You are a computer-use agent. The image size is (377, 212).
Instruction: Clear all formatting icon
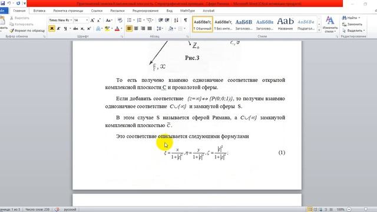[120, 20]
